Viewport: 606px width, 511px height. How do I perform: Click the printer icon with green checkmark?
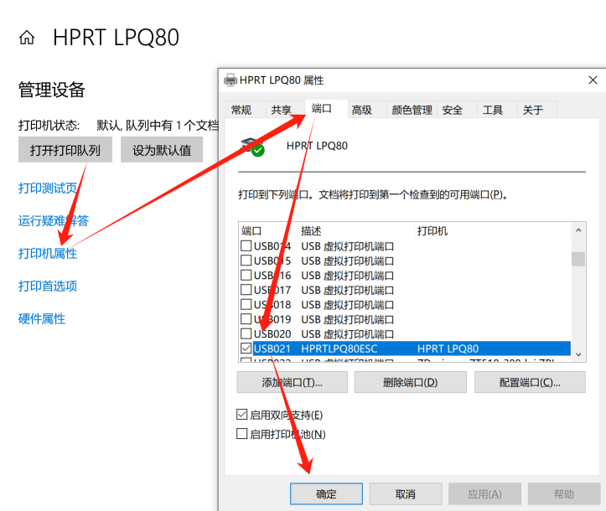[x=252, y=147]
